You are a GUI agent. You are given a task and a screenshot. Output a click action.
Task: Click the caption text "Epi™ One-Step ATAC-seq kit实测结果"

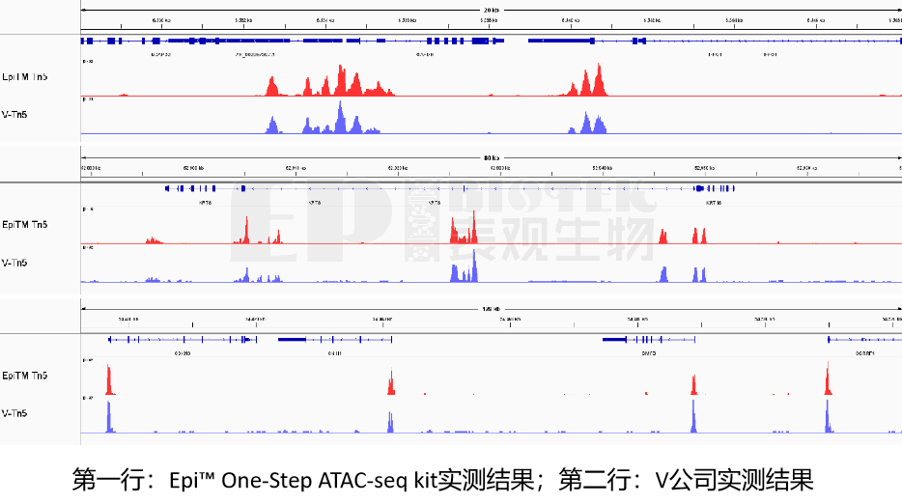tap(352, 480)
